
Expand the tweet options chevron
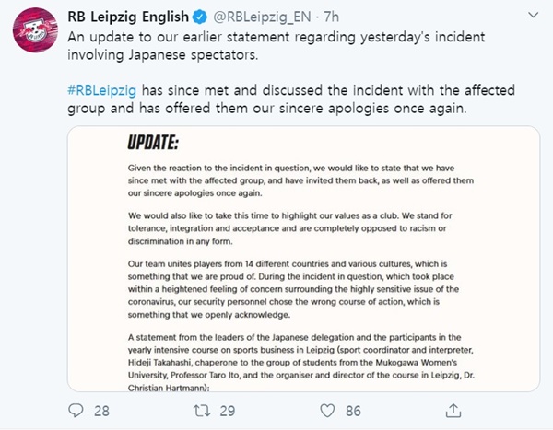pos(533,15)
